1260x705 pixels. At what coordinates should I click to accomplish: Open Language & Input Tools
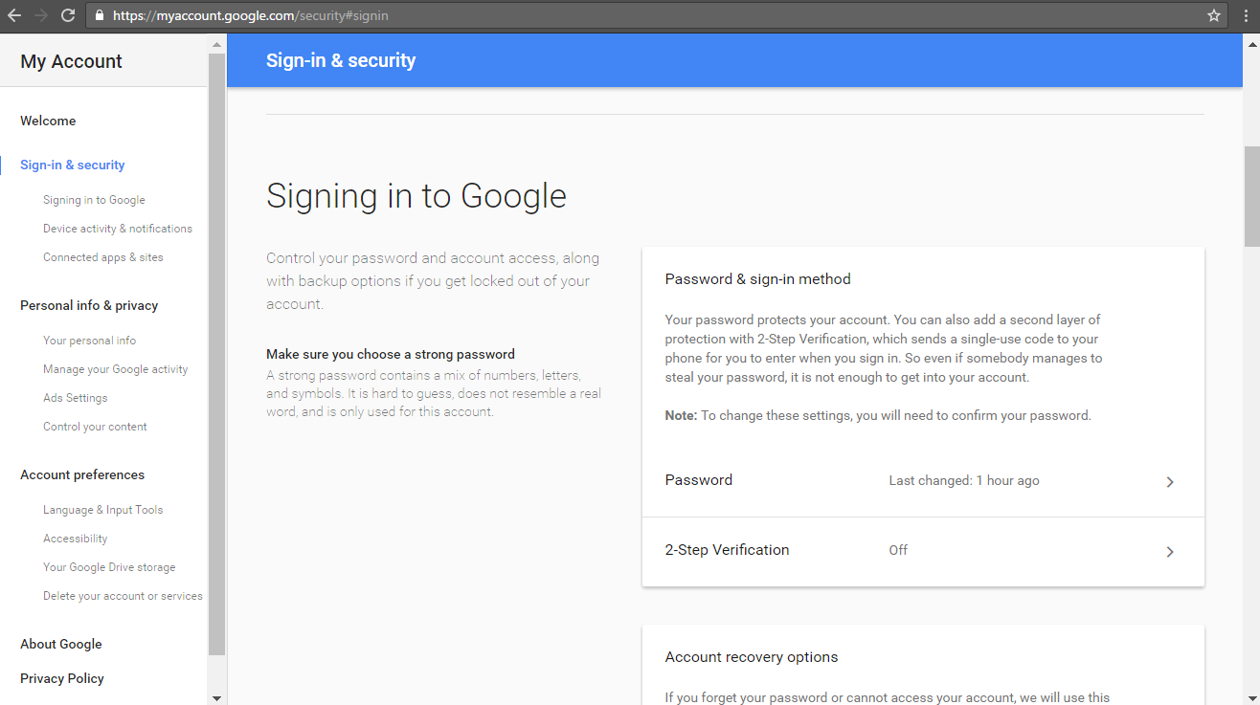tap(103, 510)
